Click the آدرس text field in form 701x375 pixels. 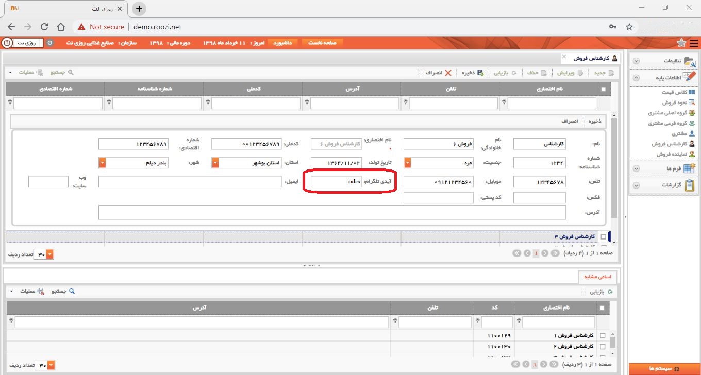pyautogui.click(x=332, y=212)
